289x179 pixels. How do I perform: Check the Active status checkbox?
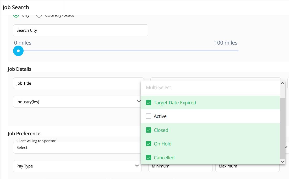[149, 116]
